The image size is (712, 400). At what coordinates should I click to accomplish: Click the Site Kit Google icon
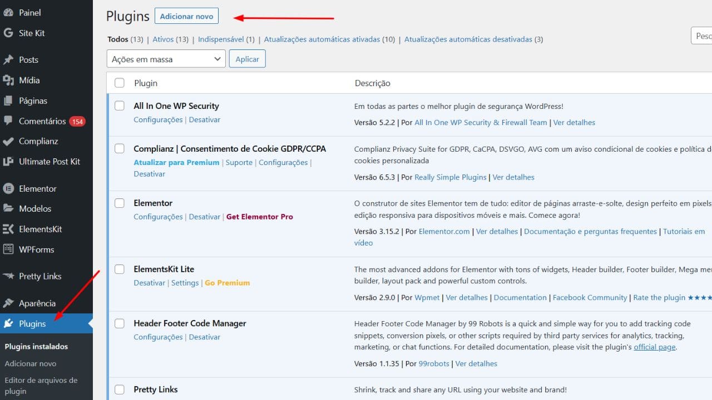pyautogui.click(x=8, y=33)
